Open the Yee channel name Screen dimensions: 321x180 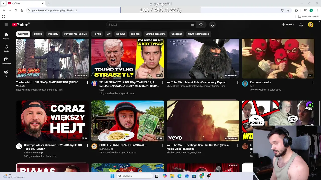[252, 86]
